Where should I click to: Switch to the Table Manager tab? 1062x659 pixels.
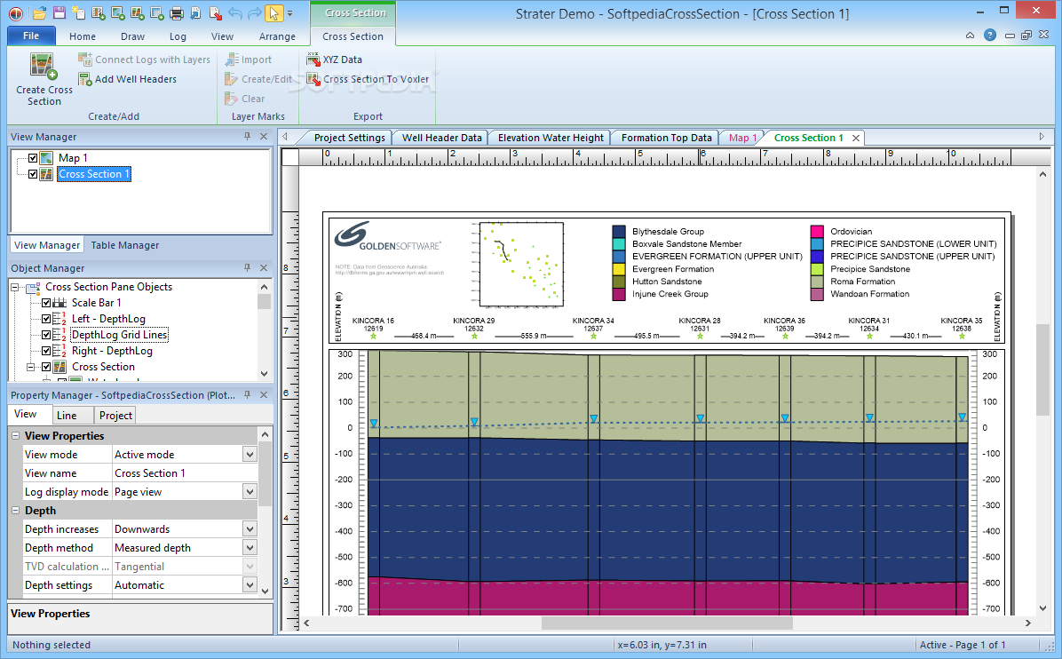click(x=125, y=245)
